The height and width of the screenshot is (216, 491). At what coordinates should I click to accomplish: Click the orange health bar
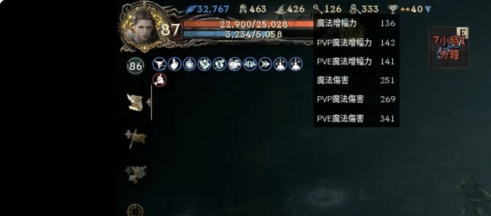coord(248,24)
